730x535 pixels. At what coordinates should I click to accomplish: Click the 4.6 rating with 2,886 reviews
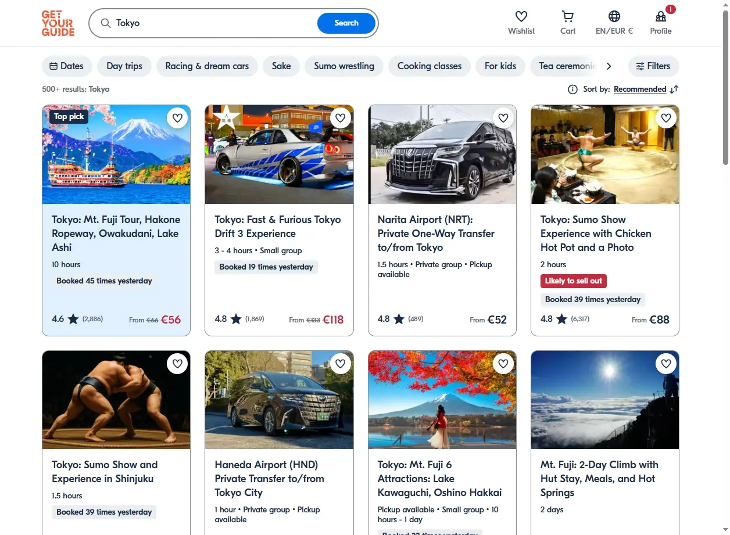77,319
